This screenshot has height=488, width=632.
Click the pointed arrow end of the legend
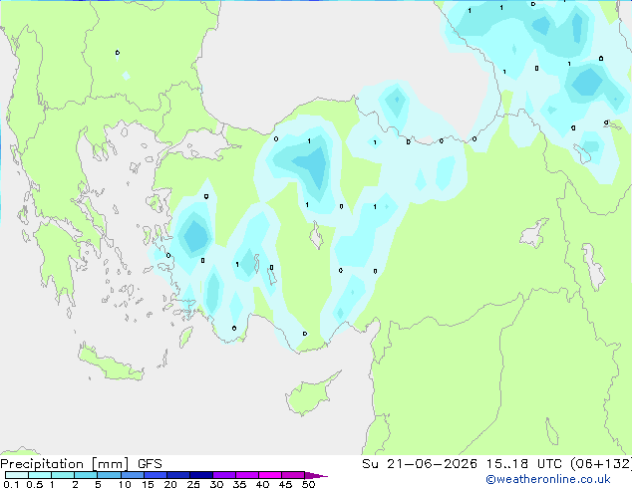pos(316,475)
